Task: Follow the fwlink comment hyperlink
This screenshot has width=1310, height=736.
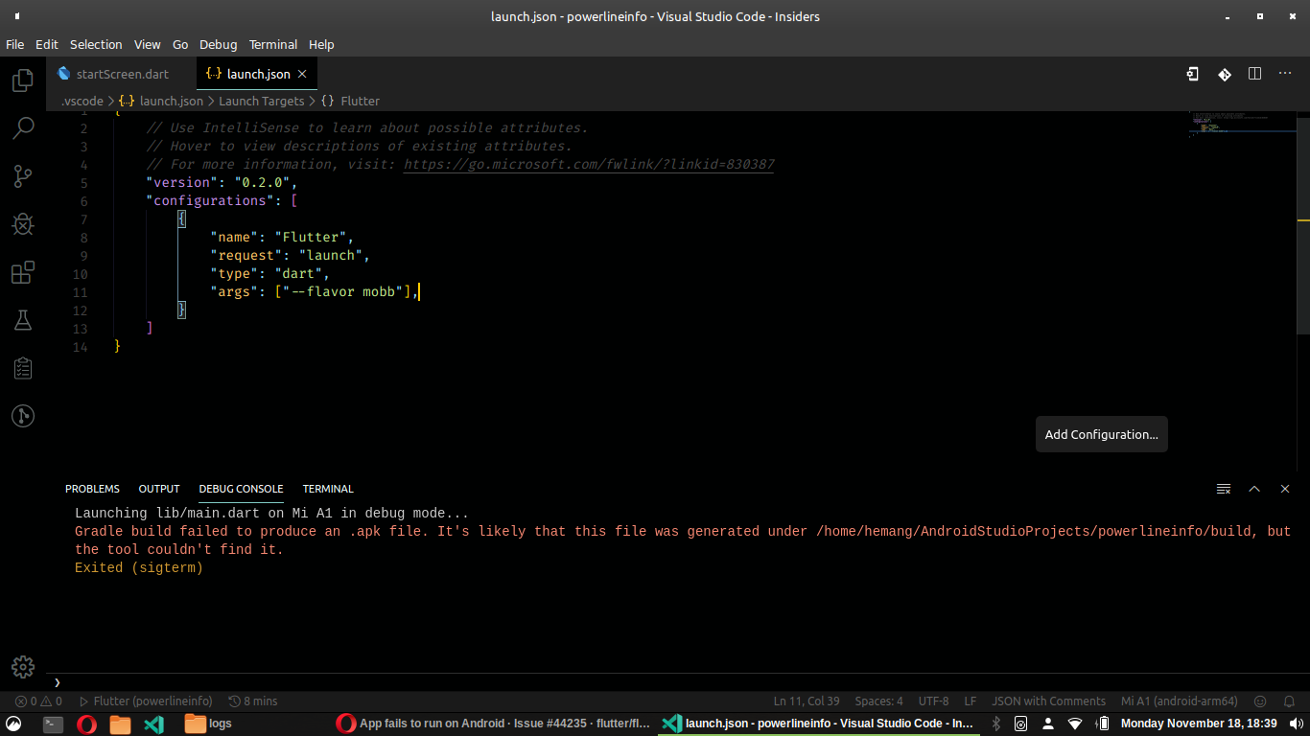Action: pyautogui.click(x=588, y=164)
